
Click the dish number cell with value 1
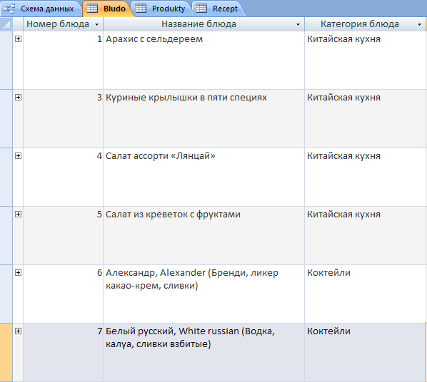click(x=63, y=61)
